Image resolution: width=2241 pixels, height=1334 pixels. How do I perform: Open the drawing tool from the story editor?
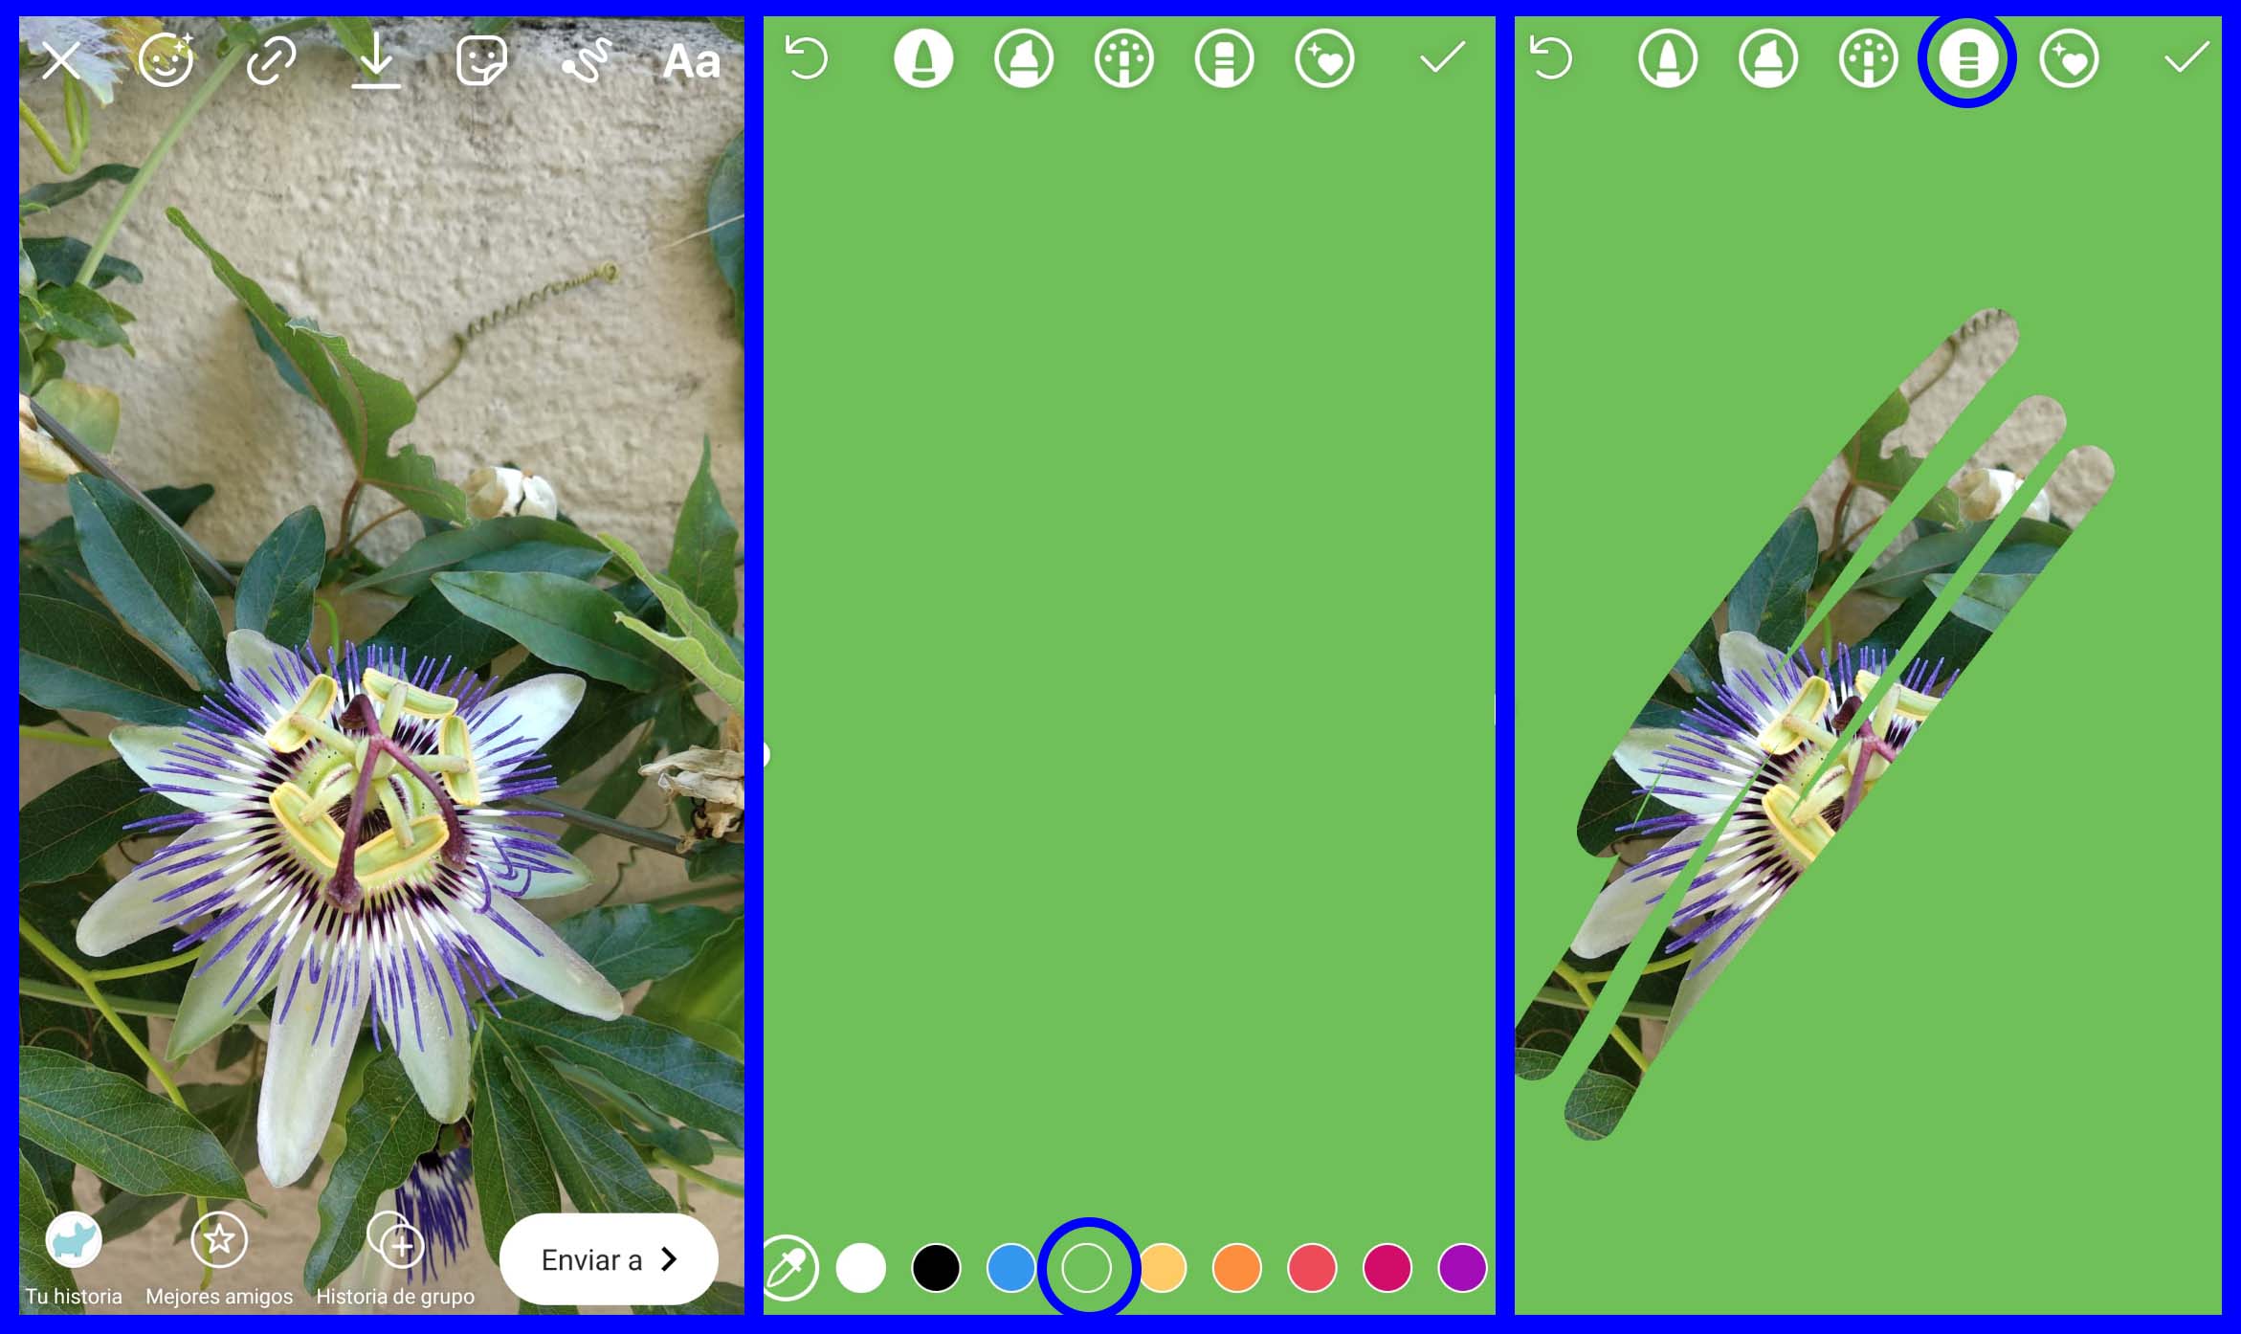tap(588, 60)
